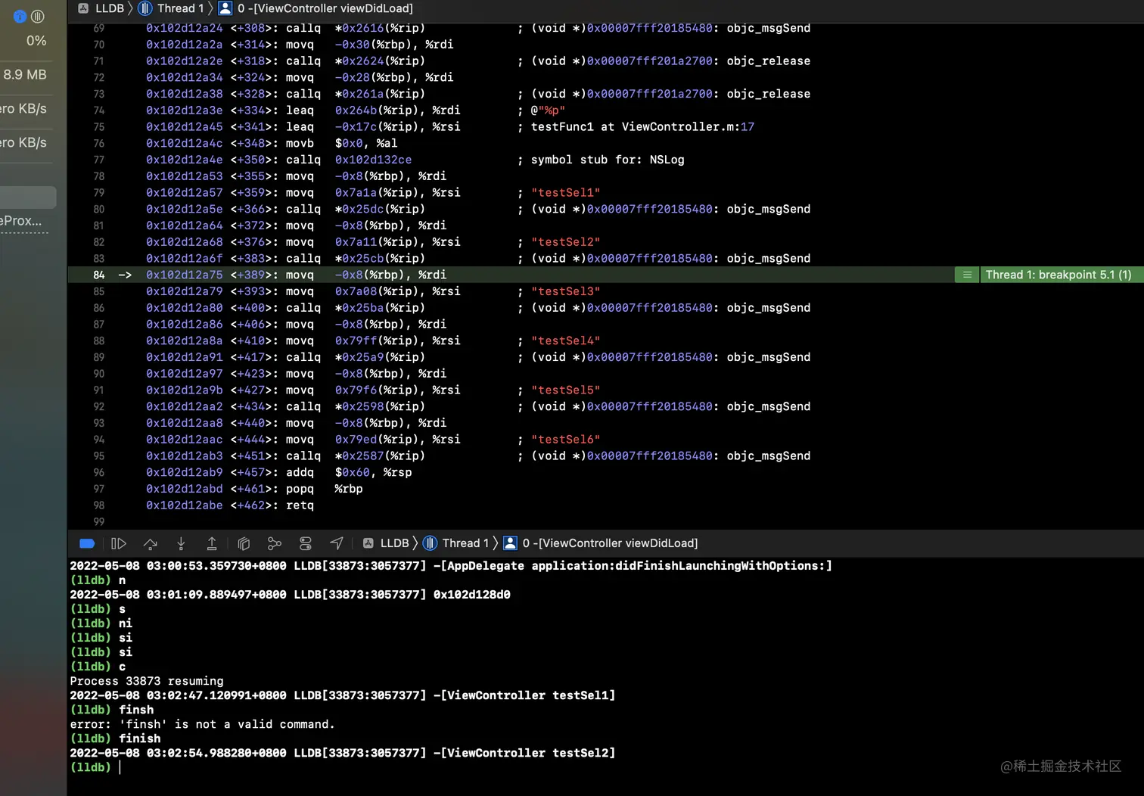1144x796 pixels.
Task: Open the Debug Memory Graph icon
Action: [x=275, y=543]
